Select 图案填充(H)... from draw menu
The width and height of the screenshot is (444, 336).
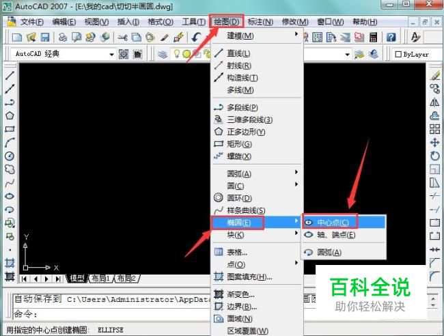point(256,277)
